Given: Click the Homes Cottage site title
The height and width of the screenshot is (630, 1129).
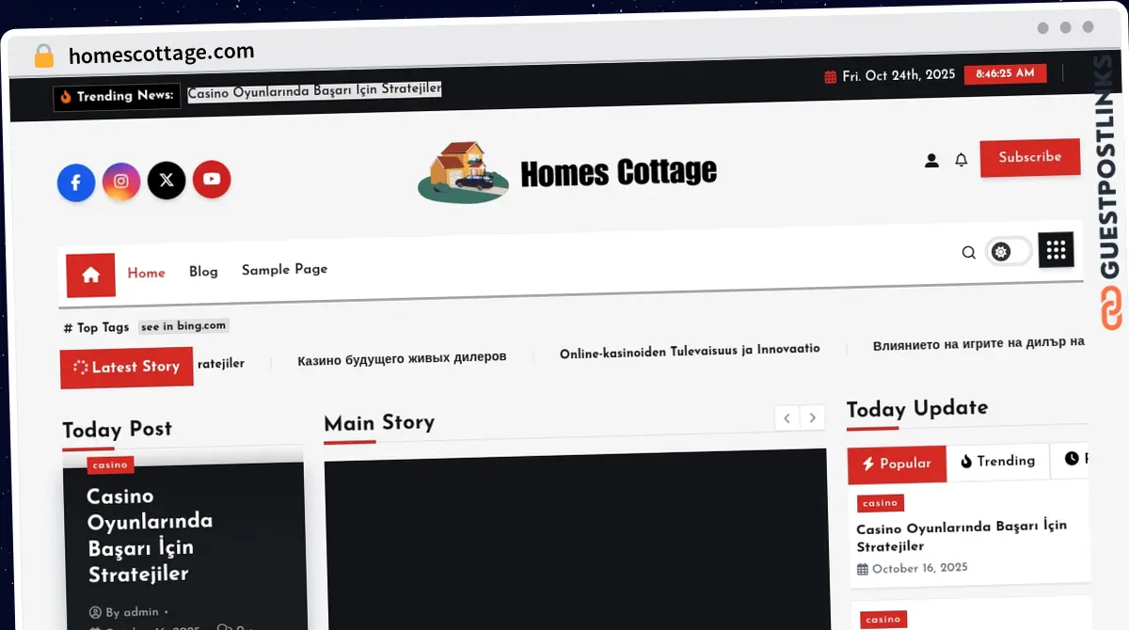Looking at the screenshot, I should [x=618, y=172].
